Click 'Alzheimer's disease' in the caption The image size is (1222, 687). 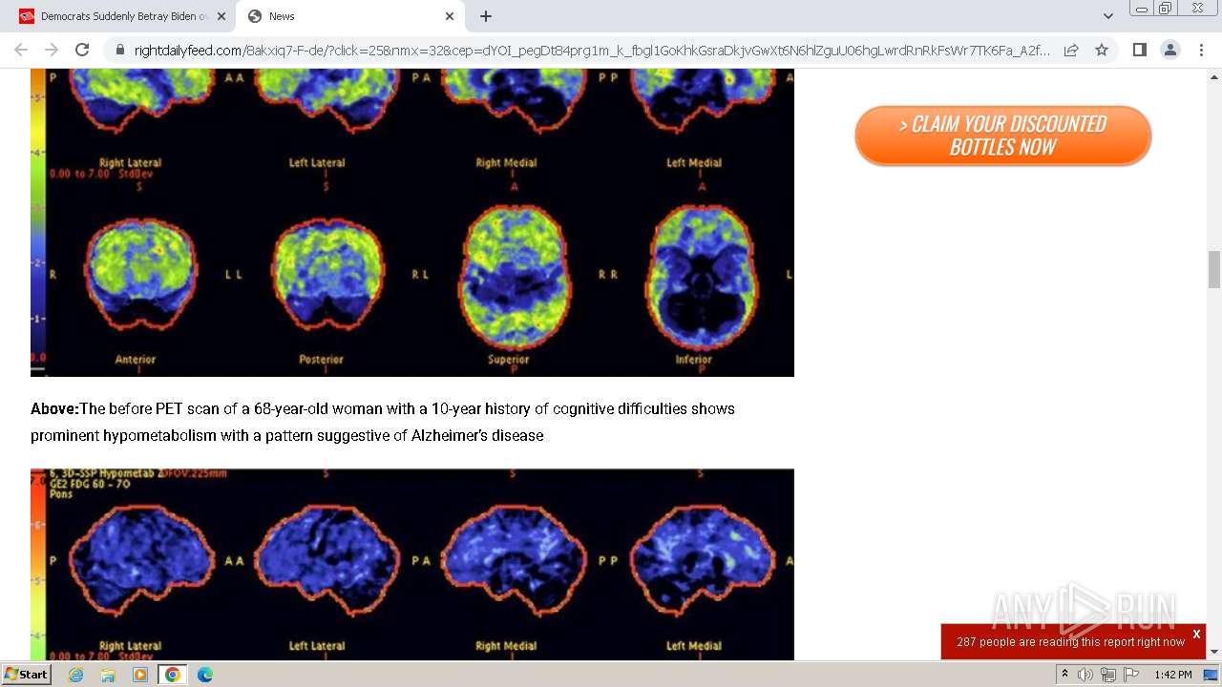[x=477, y=435]
